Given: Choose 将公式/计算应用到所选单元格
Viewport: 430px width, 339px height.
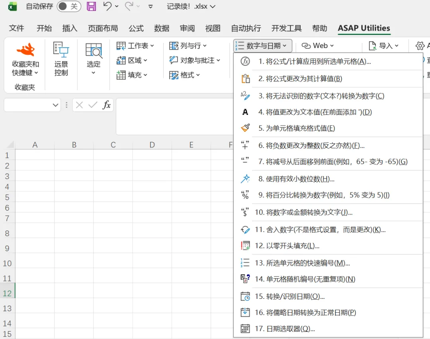Looking at the screenshot, I should click(328, 62).
